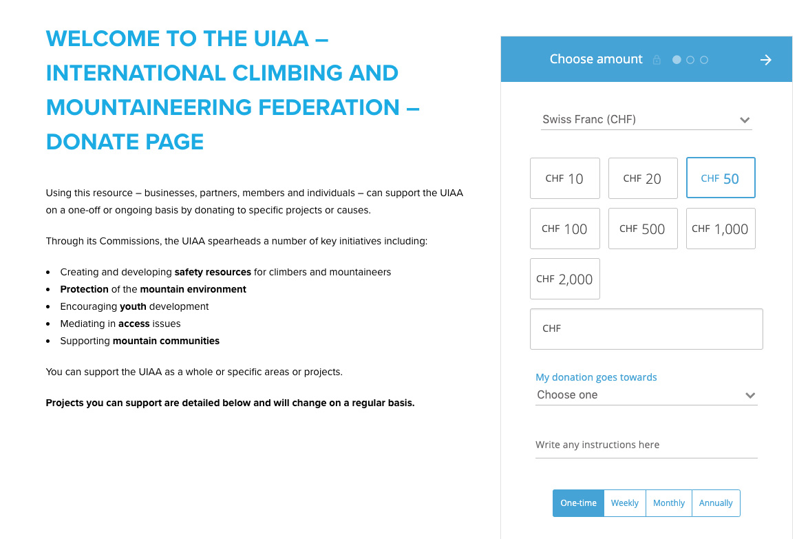The height and width of the screenshot is (539, 808).
Task: Click the lock icon beside Choose amount
Action: (657, 60)
